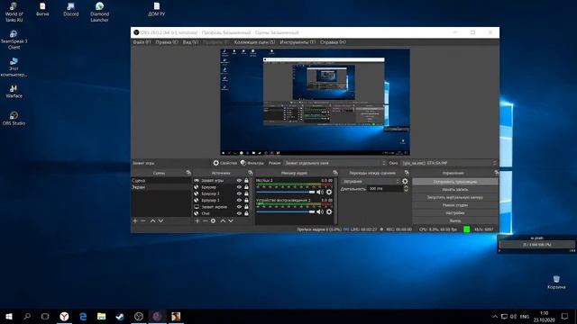Open File Explorer from the taskbar

(101, 316)
